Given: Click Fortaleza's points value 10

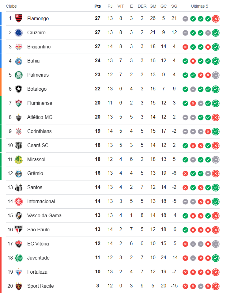Looking at the screenshot, I should point(97,272).
